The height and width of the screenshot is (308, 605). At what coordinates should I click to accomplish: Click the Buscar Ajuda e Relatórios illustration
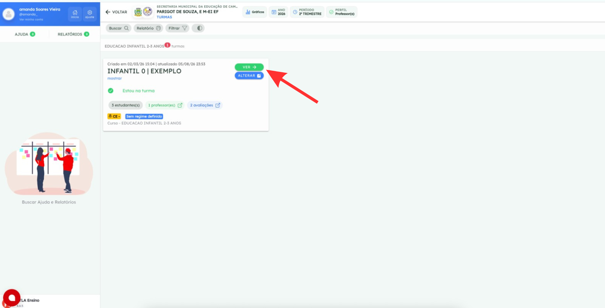pyautogui.click(x=49, y=163)
